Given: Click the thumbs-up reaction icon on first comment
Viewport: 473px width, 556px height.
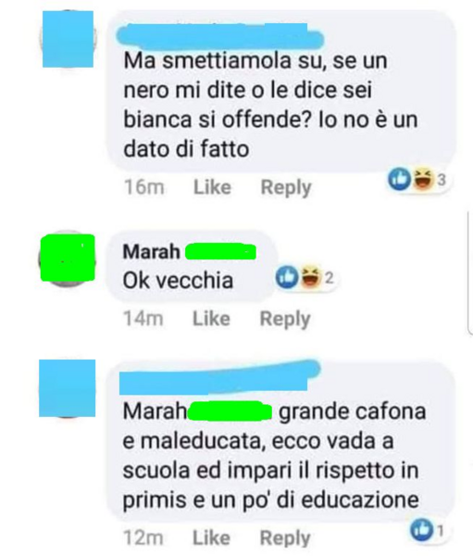Looking at the screenshot, I should [399, 180].
